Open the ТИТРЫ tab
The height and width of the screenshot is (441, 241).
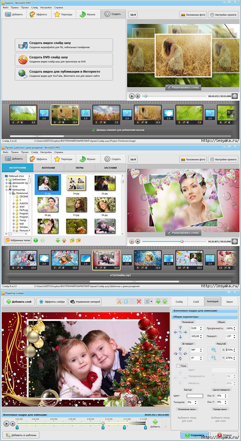79,168
